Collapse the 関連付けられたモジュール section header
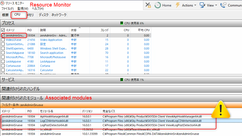This screenshot has width=242, height=136. click(x=121, y=98)
